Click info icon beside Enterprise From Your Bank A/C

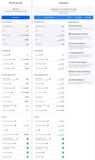pyautogui.click(x=47, y=75)
